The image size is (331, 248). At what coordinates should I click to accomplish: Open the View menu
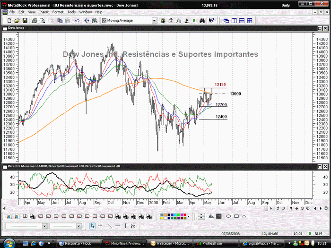tap(32, 12)
